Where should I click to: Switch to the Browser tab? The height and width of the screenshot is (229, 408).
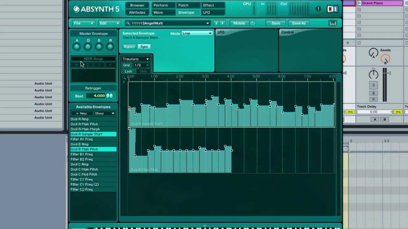pos(137,5)
